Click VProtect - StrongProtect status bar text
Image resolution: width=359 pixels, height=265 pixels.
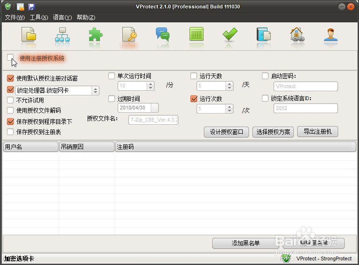click(324, 258)
